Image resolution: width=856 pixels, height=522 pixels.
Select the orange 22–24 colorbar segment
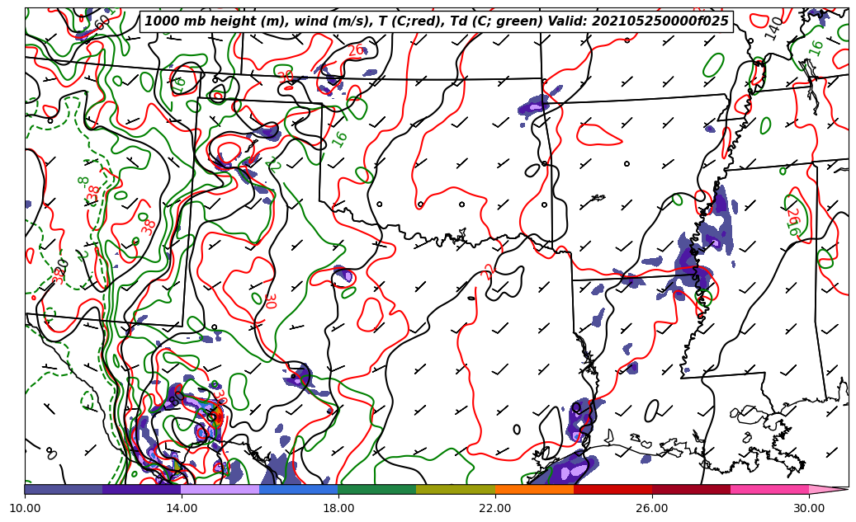point(534,489)
